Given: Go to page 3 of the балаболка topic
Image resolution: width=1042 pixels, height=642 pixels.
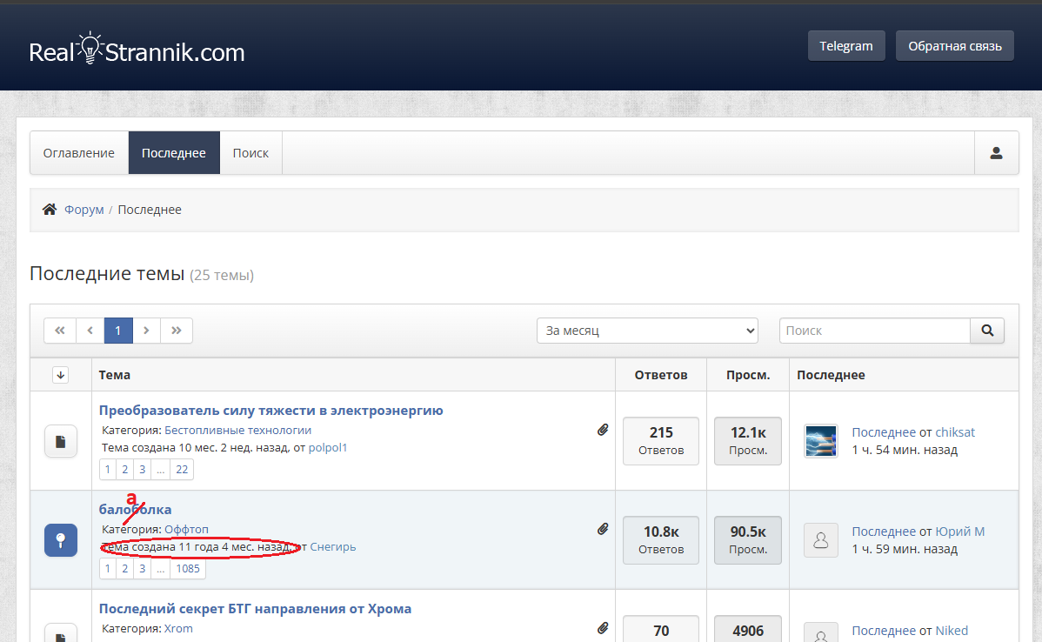Looking at the screenshot, I should click(x=143, y=568).
